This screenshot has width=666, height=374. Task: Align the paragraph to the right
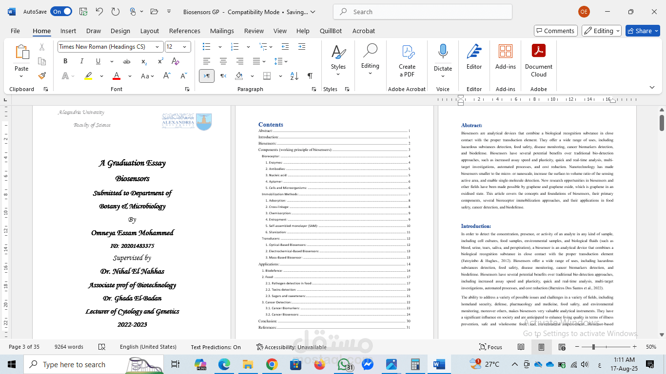[240, 61]
